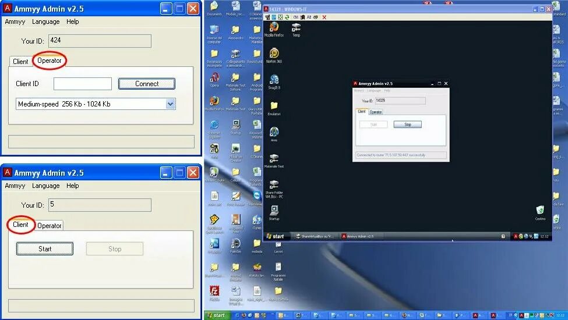Open Documenti folder on the host desktop
Image resolution: width=568 pixels, height=320 pixels.
[214, 9]
